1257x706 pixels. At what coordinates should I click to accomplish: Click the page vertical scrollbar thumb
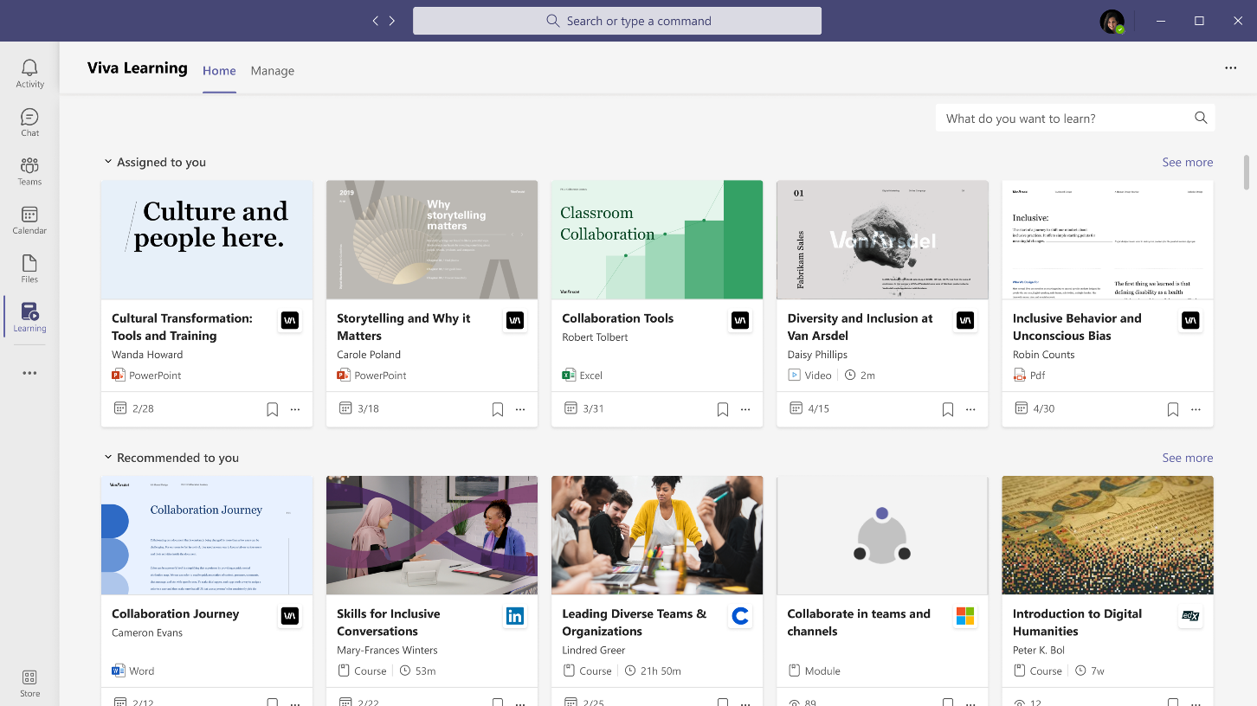pos(1247,172)
